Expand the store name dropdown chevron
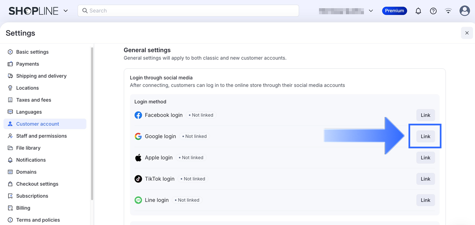The image size is (475, 225). pos(371,11)
